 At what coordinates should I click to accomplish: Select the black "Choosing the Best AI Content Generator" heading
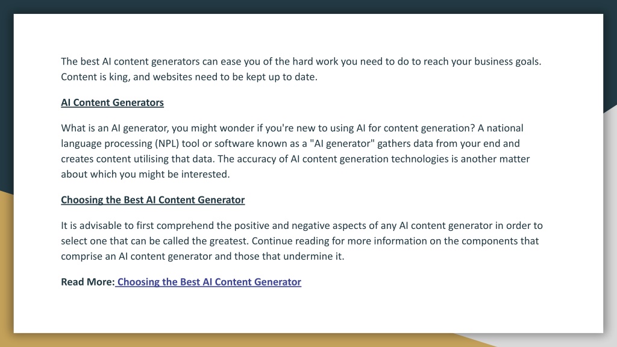click(x=152, y=199)
